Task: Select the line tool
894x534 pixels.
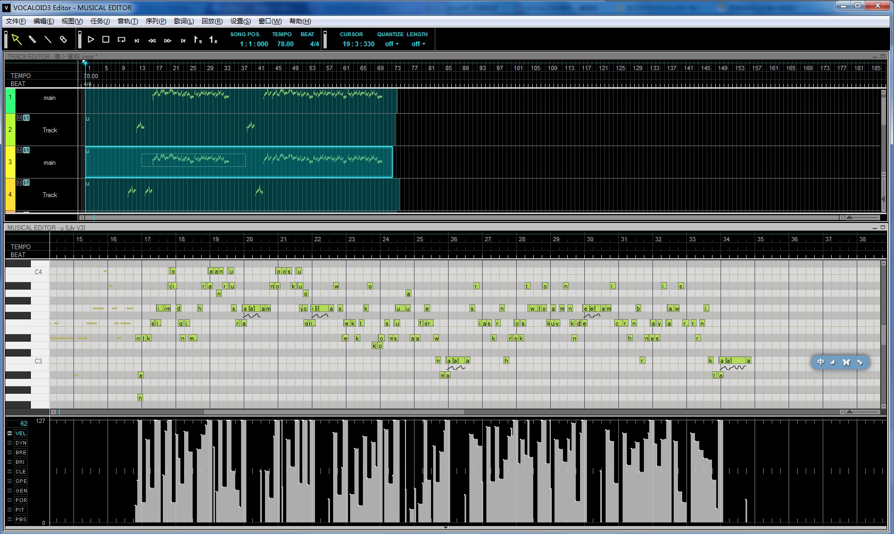Action: pos(47,39)
